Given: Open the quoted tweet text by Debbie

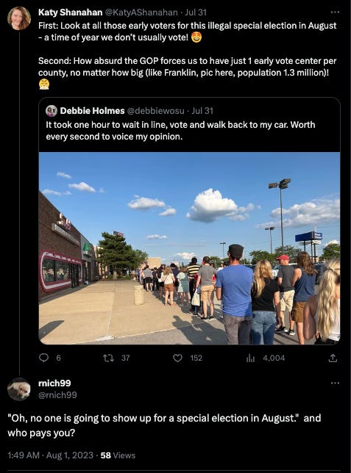Looking at the screenshot, I should pyautogui.click(x=180, y=131).
